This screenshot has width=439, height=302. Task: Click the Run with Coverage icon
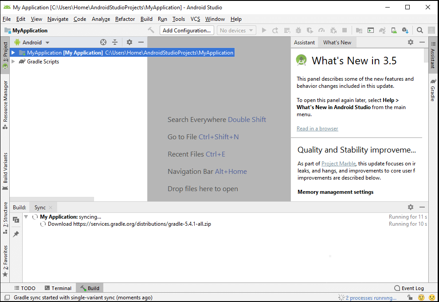[310, 30]
